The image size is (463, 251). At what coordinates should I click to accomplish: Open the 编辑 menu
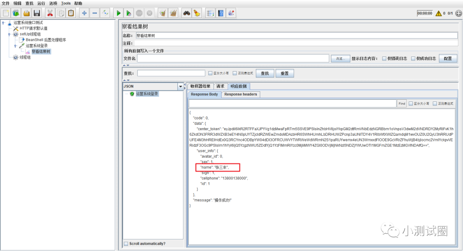(x=18, y=3)
